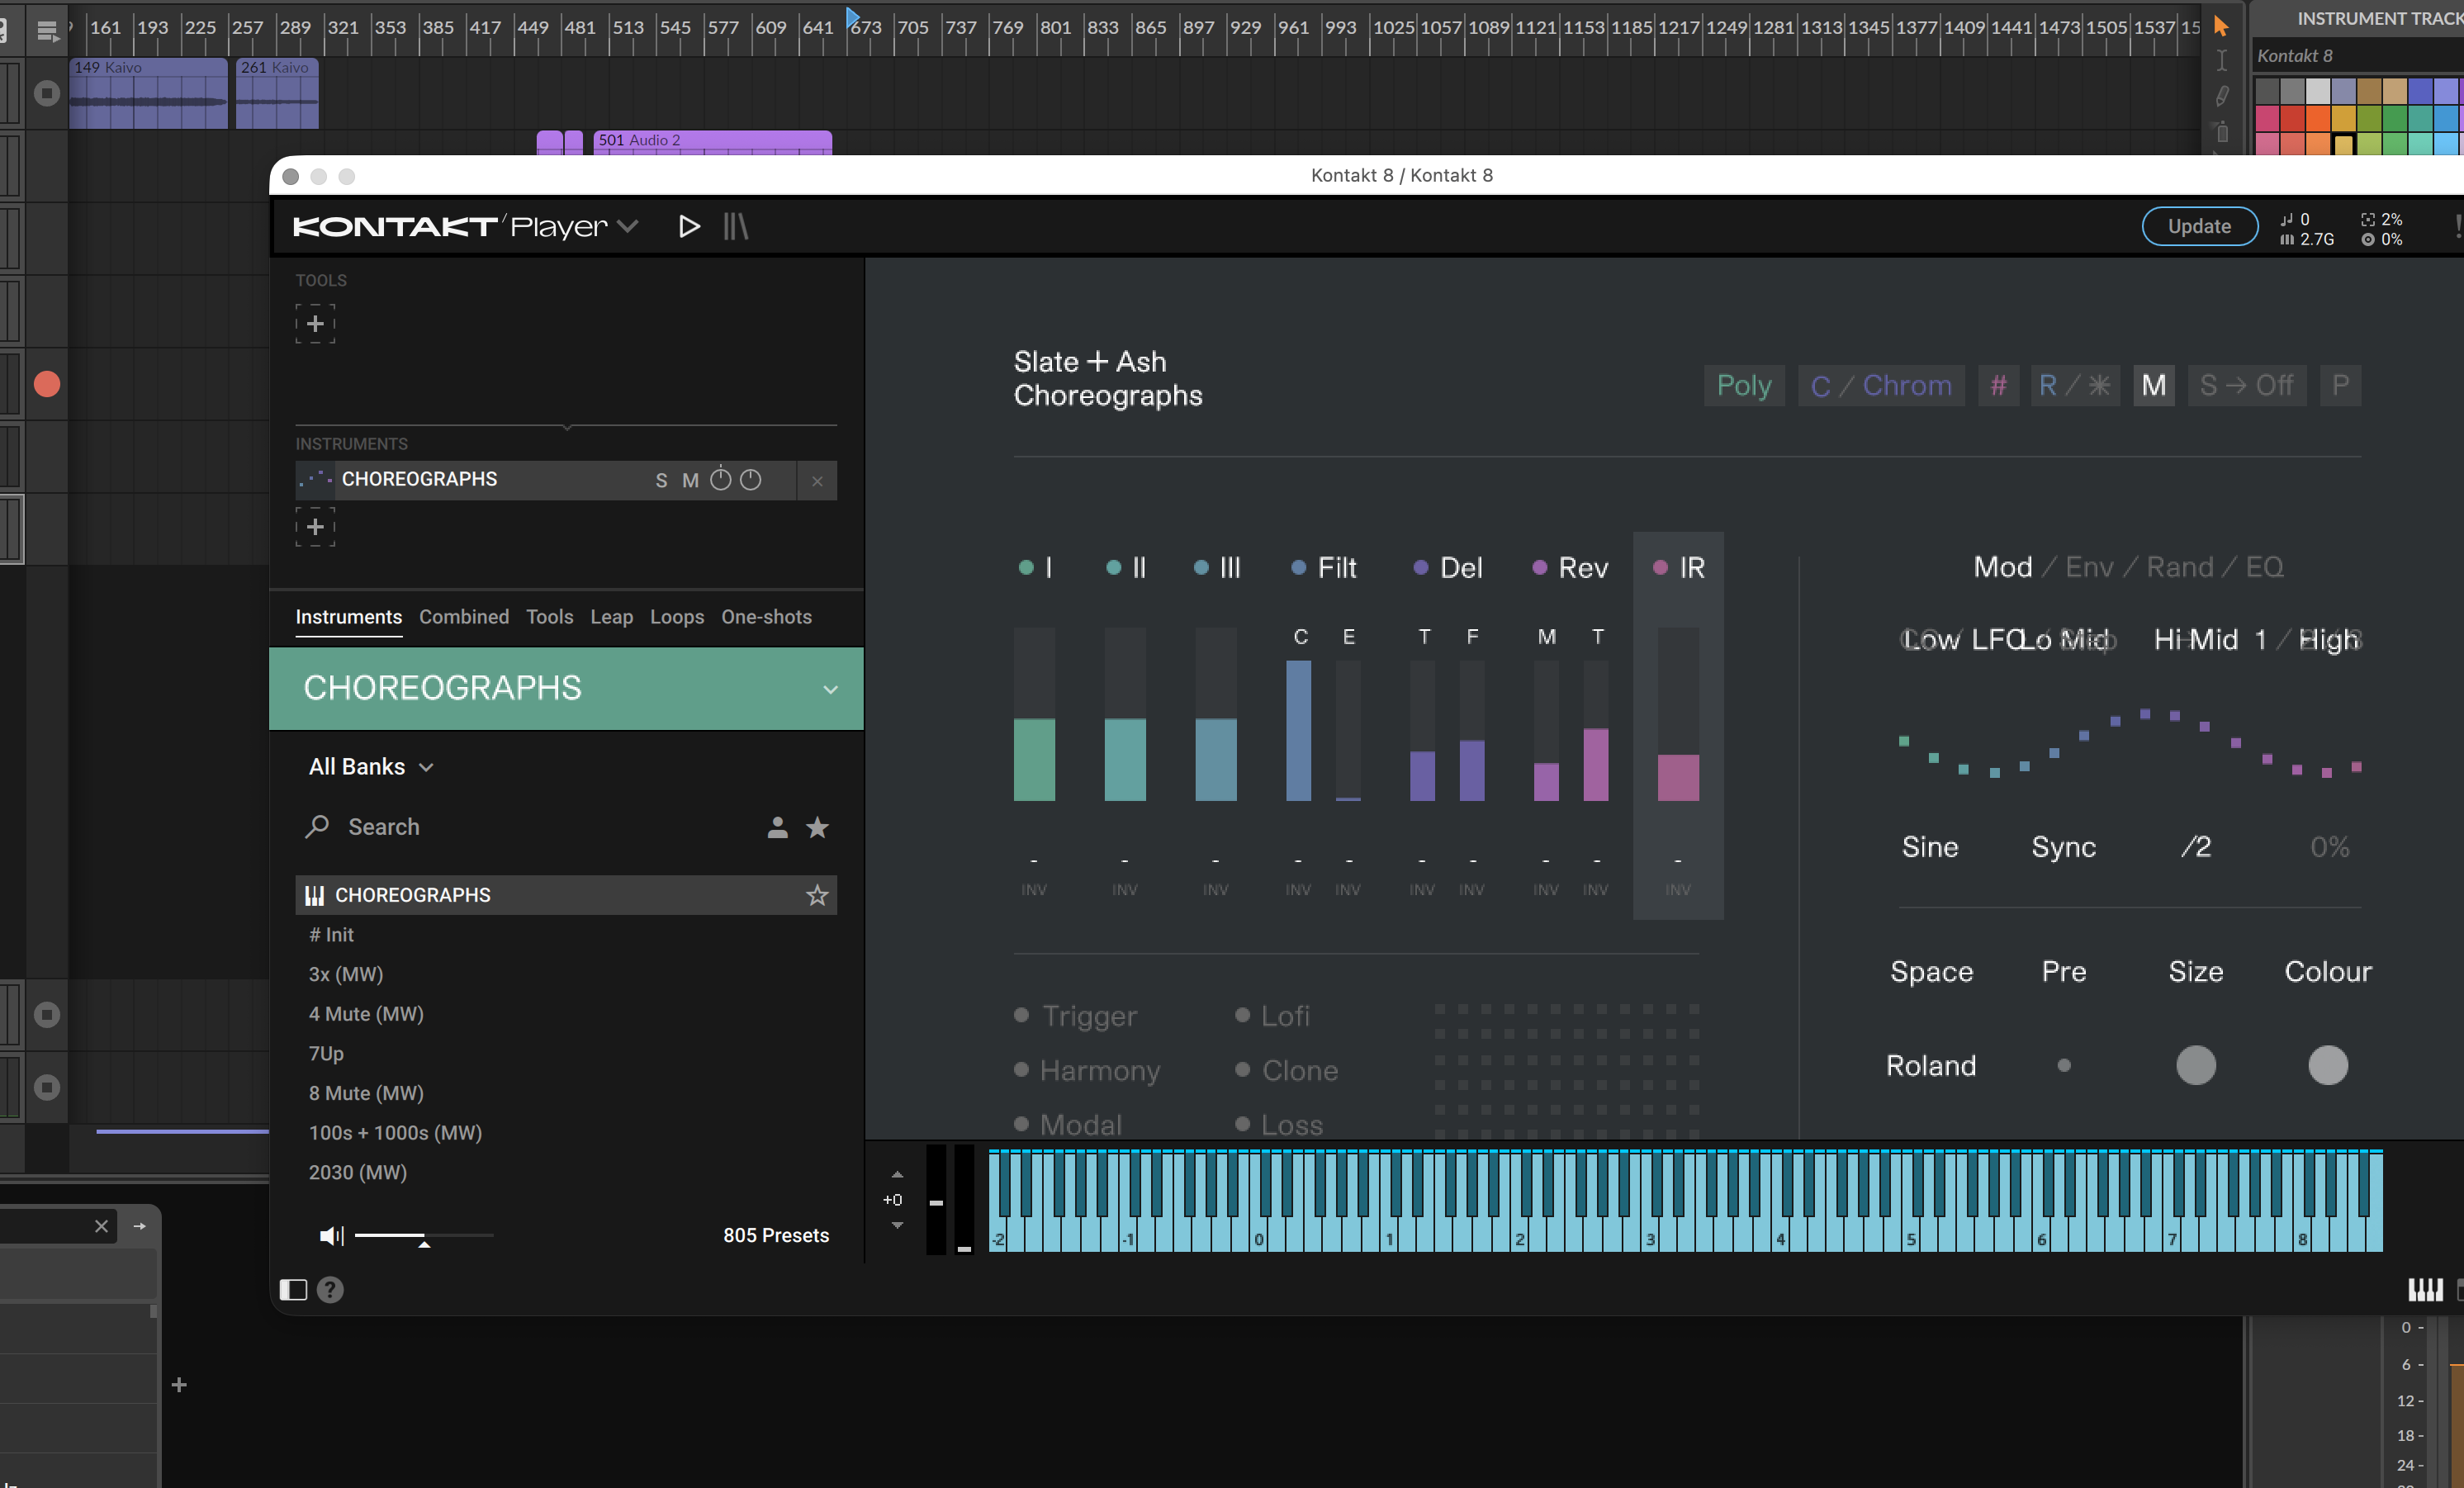Open the C / Chrom scale selector
The height and width of the screenshot is (1488, 2464).
1880,385
